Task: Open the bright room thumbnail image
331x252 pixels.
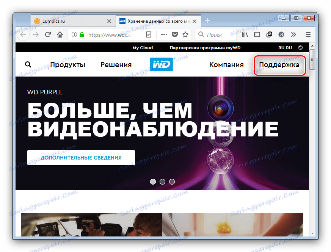Action: tap(233, 225)
